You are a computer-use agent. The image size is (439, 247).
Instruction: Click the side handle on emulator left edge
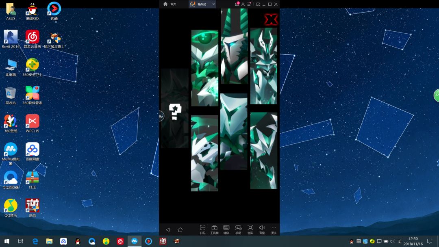click(161, 116)
